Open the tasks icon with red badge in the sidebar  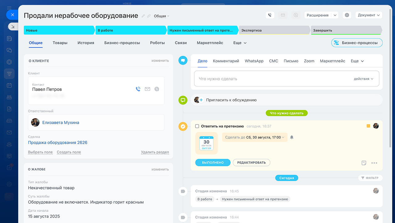click(x=9, y=168)
